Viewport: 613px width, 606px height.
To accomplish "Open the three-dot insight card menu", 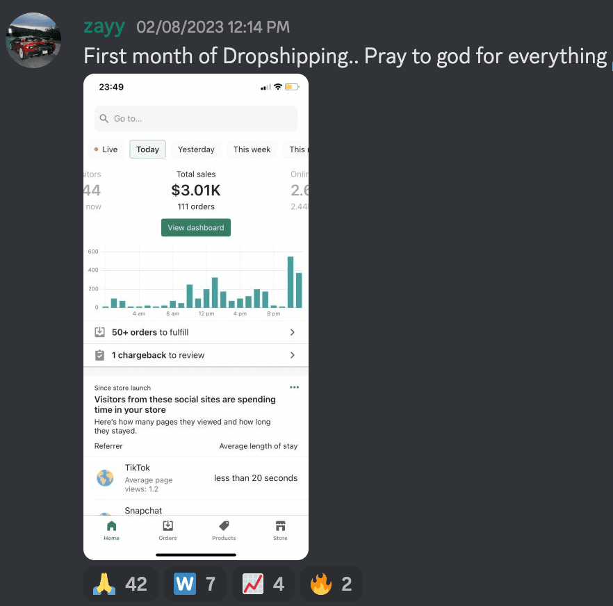I will [295, 388].
